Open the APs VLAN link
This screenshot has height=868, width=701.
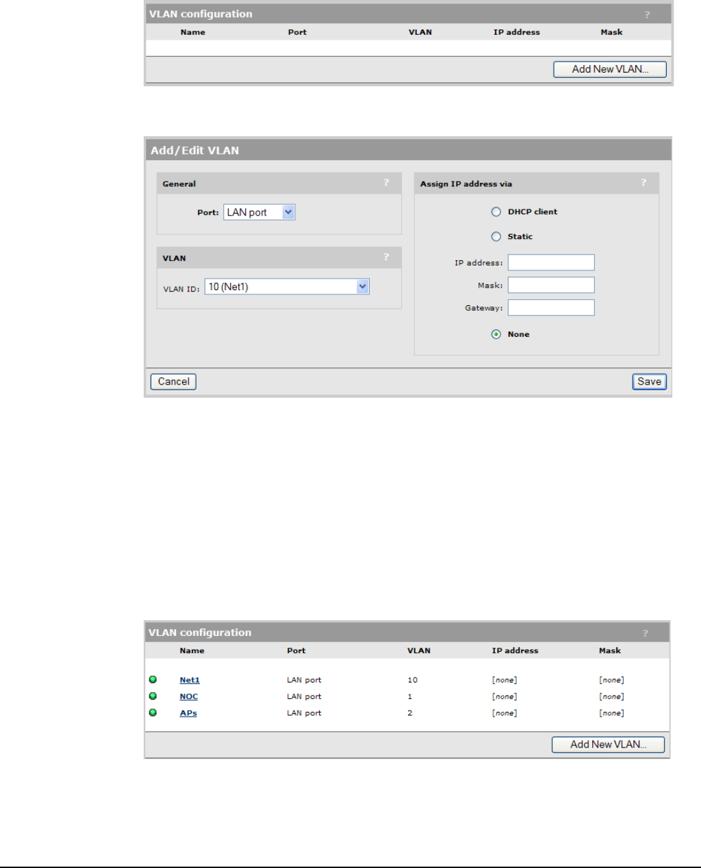[x=188, y=713]
